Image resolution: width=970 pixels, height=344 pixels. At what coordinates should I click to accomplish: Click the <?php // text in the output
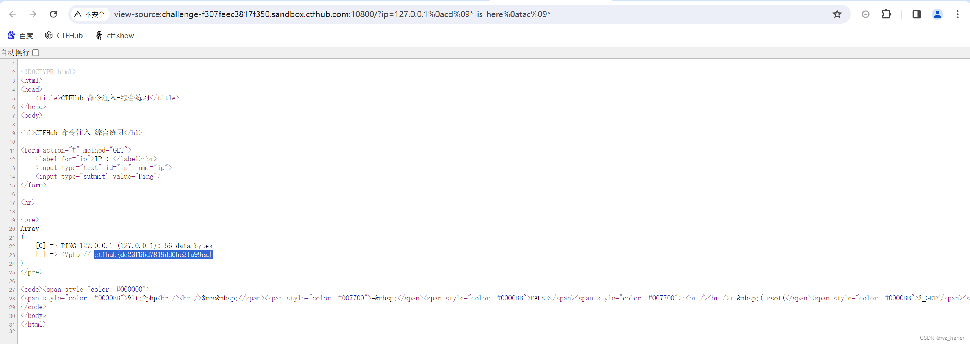pyautogui.click(x=76, y=255)
